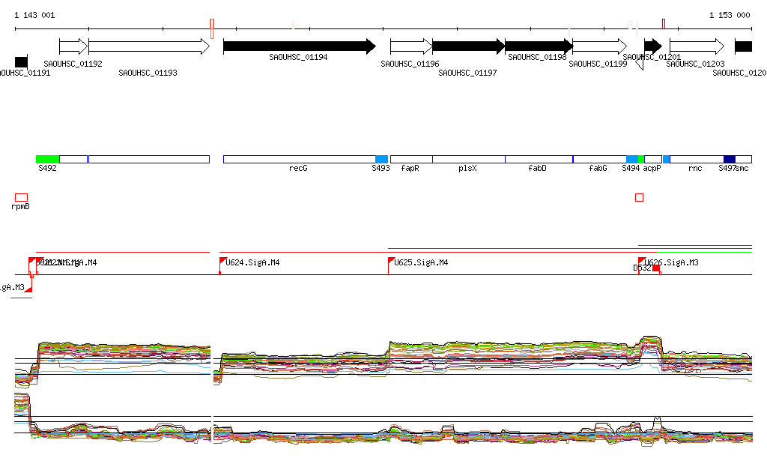This screenshot has width=767, height=458.
Task: Select the fabD annotation box
Action: pos(538,159)
